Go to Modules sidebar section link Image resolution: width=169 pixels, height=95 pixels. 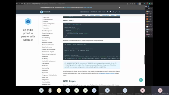(x=46, y=22)
